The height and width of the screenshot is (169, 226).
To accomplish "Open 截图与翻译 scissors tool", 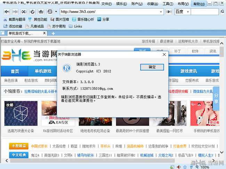I will coord(14,19).
